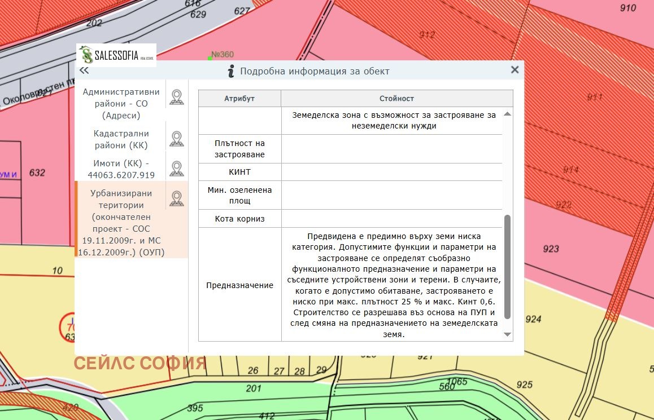Select Административни райони - СО (Адреси) layer
Viewport: 654px width, 420px height.
[121, 104]
